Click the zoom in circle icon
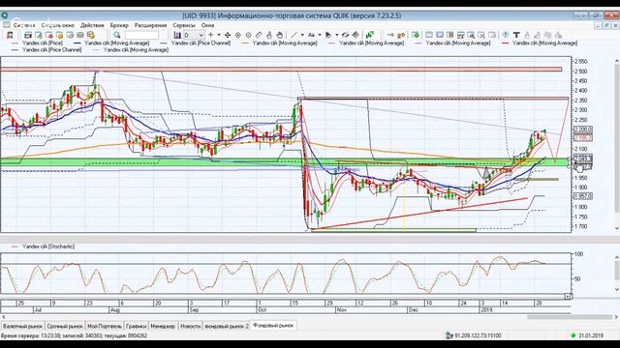Screen dimensions: 620x348 [238, 35]
